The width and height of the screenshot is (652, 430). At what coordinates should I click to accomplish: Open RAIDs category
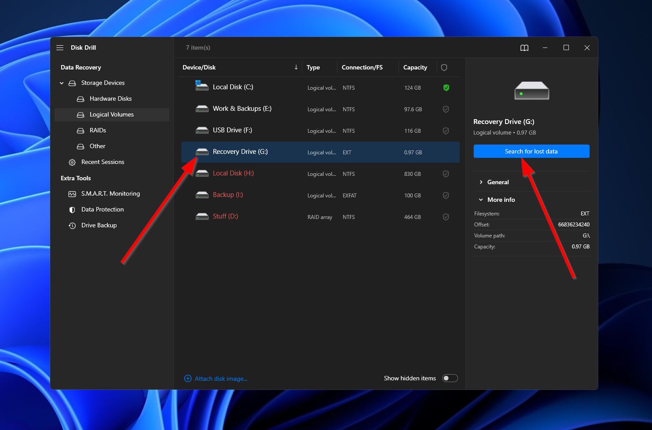[x=98, y=130]
